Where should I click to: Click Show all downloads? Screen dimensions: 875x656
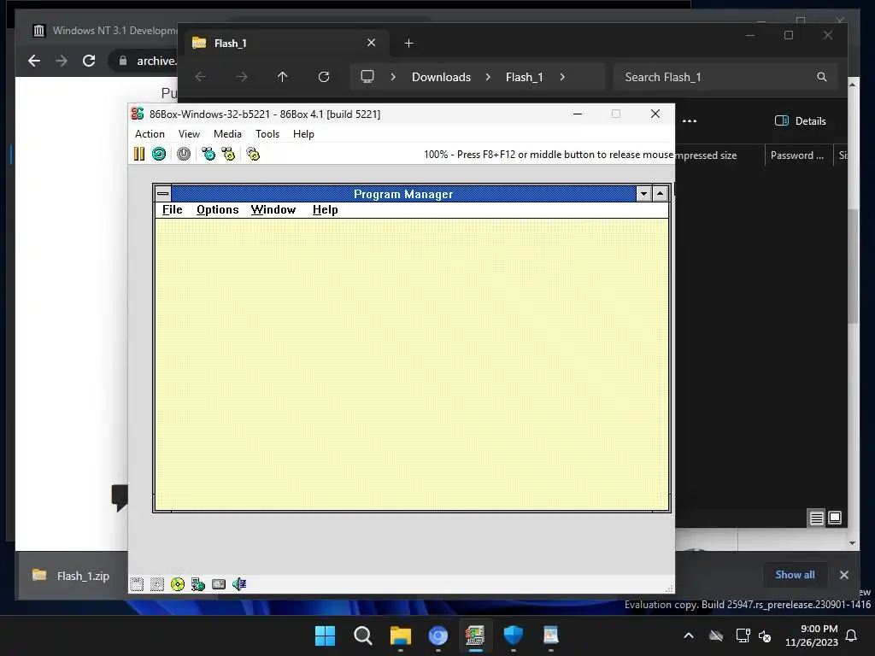(x=795, y=575)
